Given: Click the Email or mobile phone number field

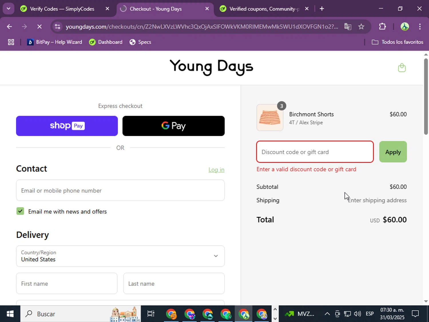Looking at the screenshot, I should click(x=120, y=190).
